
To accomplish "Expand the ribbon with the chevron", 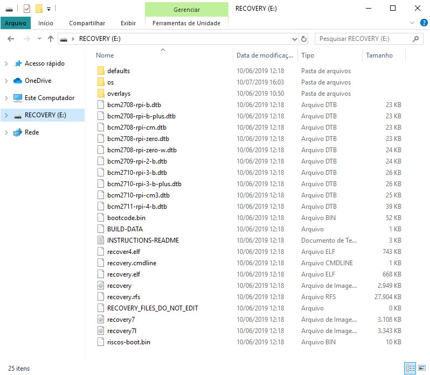I will point(412,23).
